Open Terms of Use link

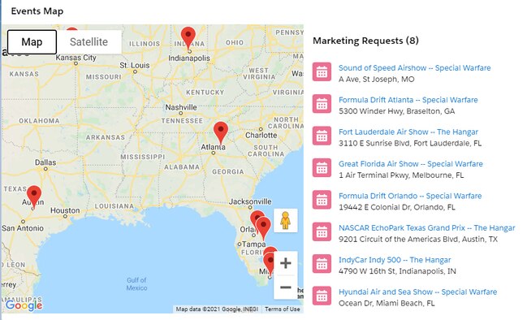click(x=282, y=309)
